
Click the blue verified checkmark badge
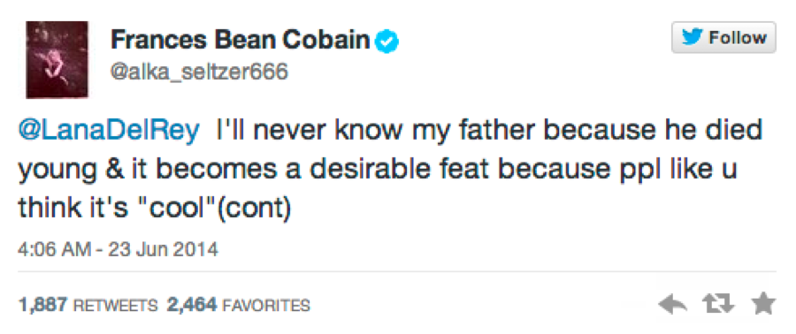pos(387,42)
